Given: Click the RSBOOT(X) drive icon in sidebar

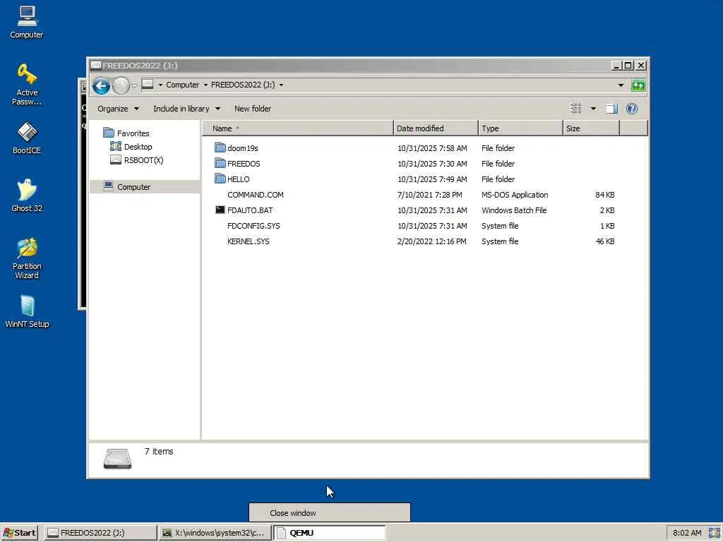Looking at the screenshot, I should pyautogui.click(x=116, y=159).
